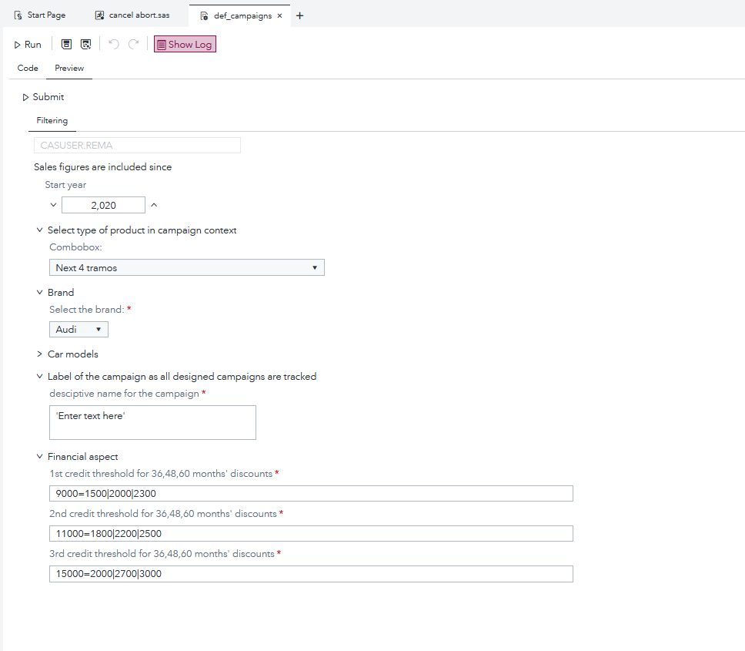This screenshot has width=745, height=651.
Task: Open the Next 4 tramos combobox
Action: point(186,267)
